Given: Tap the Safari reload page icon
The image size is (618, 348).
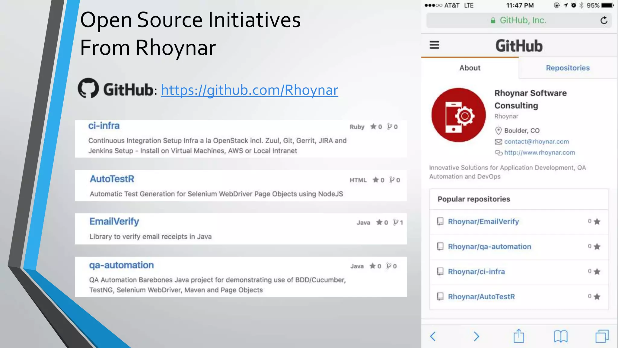Looking at the screenshot, I should pos(604,21).
